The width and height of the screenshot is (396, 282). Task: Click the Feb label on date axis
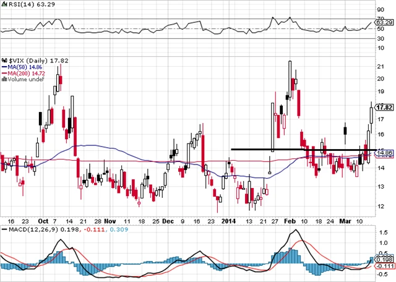pyautogui.click(x=289, y=220)
